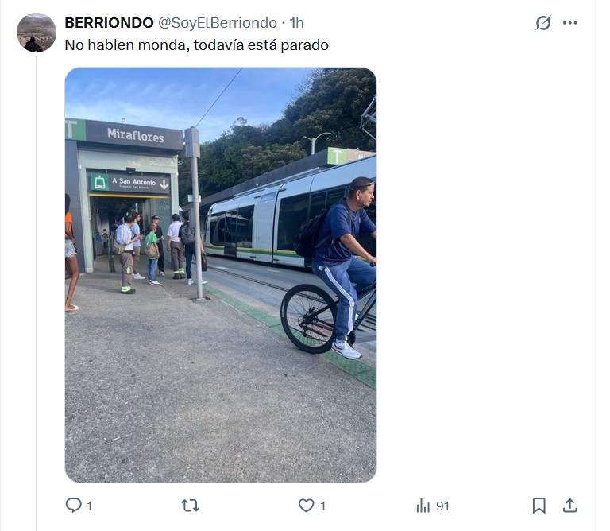Open the Grok explain-post icon

[x=543, y=23]
